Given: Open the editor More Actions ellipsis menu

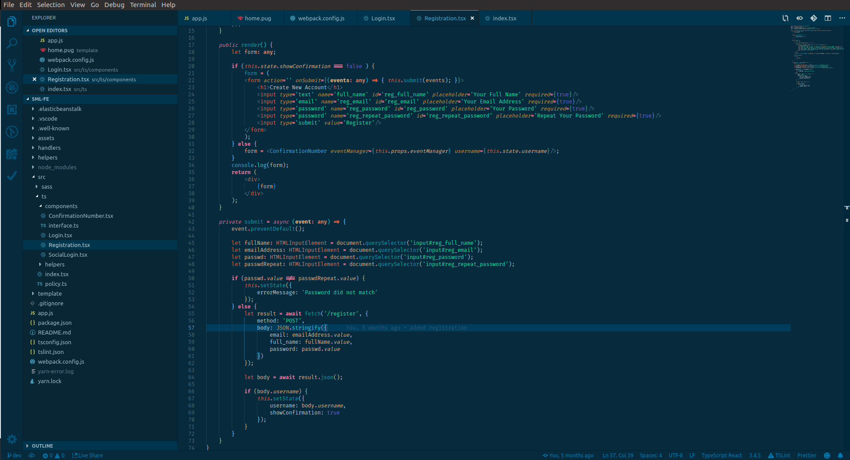Looking at the screenshot, I should click(x=842, y=18).
